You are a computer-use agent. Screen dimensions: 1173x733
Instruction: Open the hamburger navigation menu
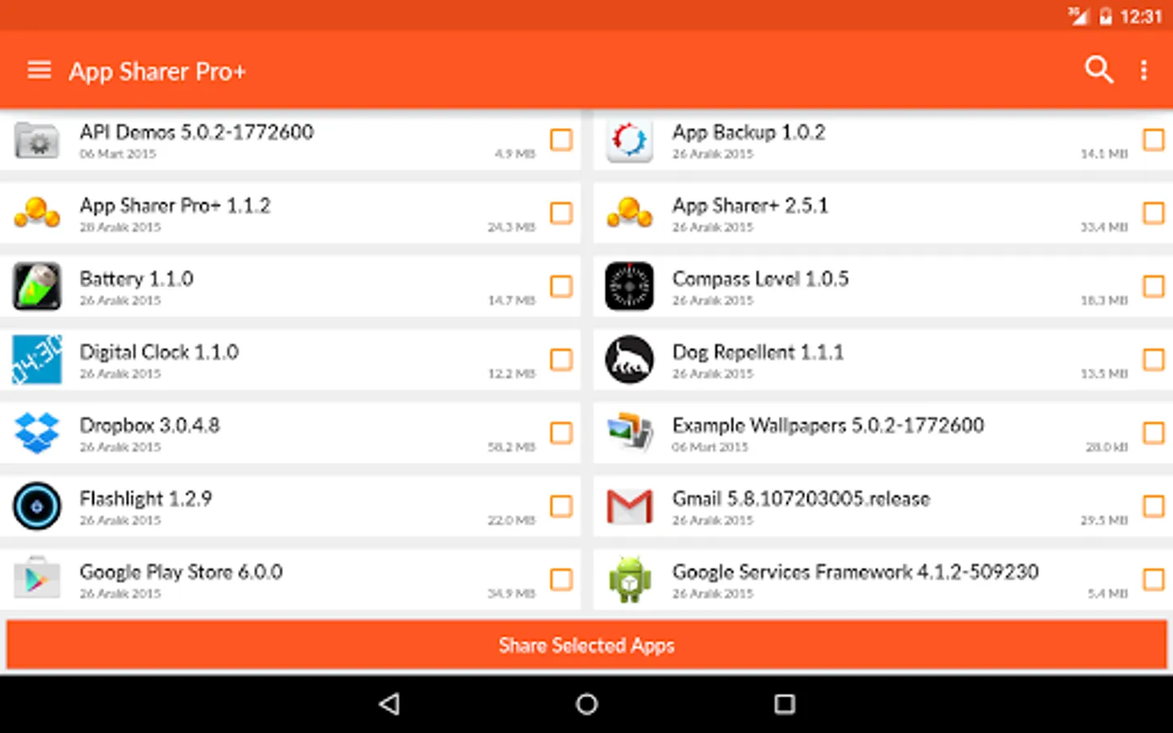tap(39, 71)
